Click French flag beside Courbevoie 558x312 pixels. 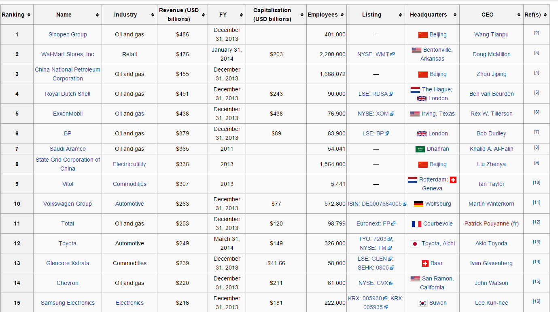point(416,224)
